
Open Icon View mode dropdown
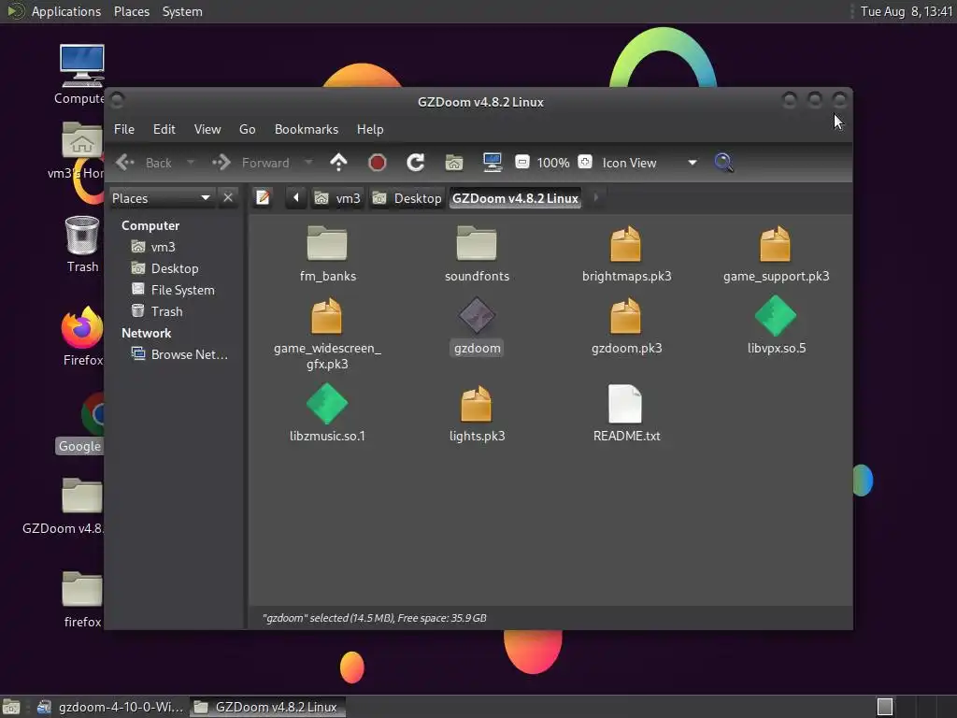tap(650, 163)
